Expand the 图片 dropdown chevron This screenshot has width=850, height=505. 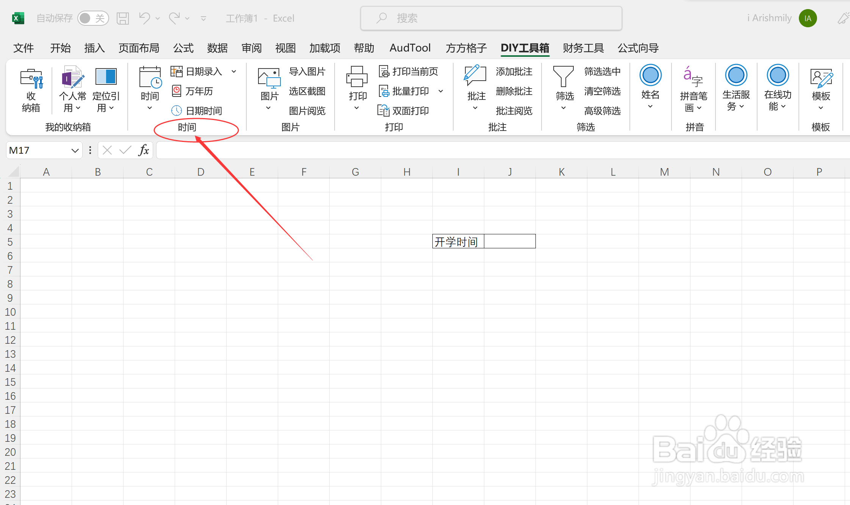pyautogui.click(x=268, y=108)
